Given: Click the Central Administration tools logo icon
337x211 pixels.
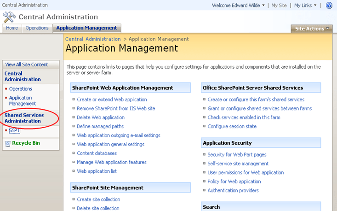Looking at the screenshot, I should pyautogui.click(x=9, y=17).
